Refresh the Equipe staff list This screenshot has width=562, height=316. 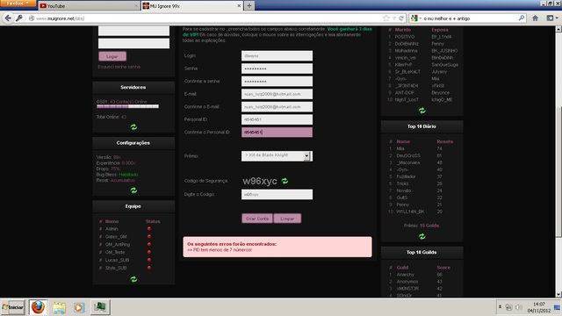click(x=133, y=279)
